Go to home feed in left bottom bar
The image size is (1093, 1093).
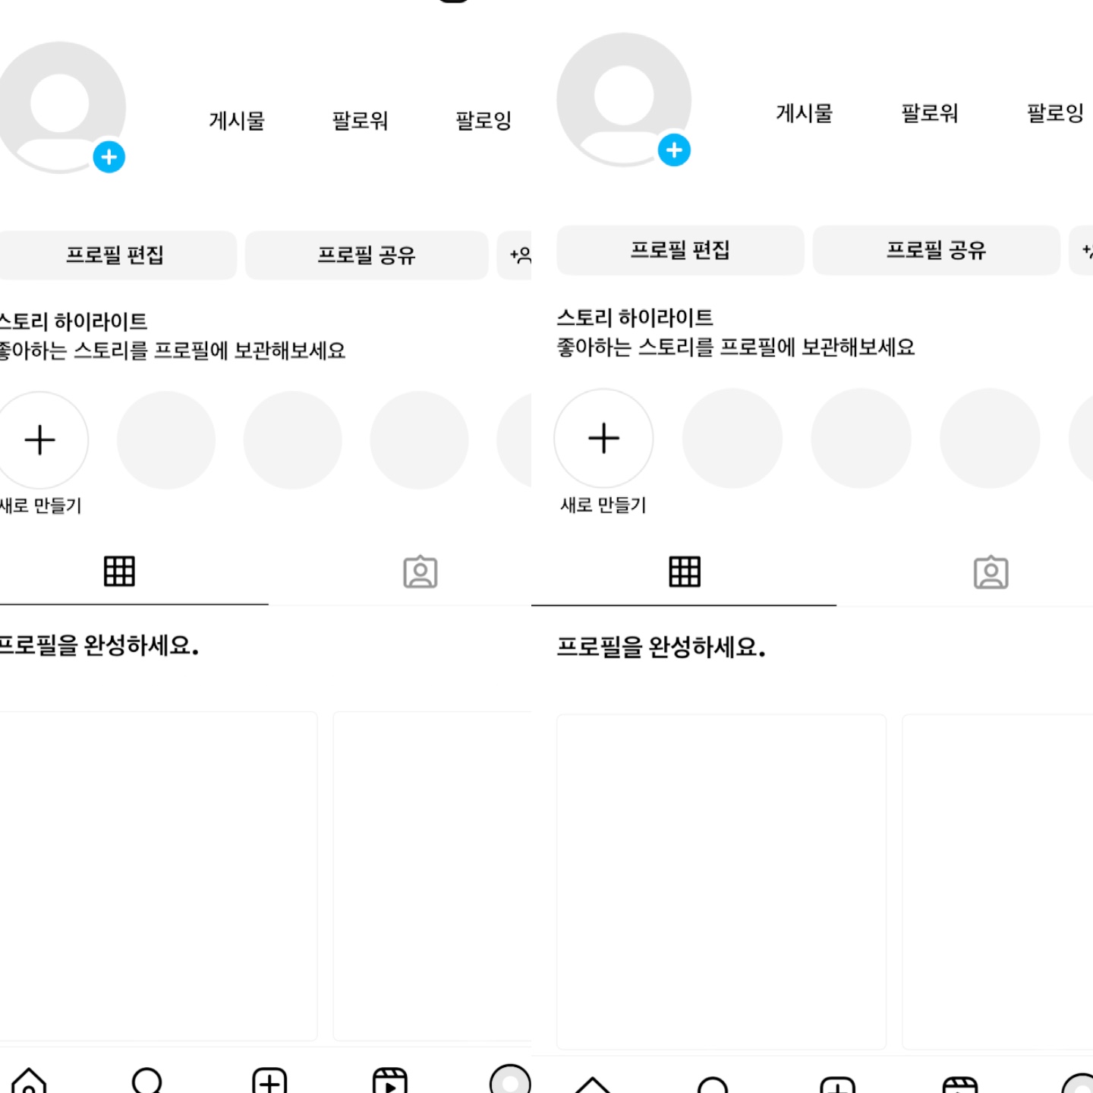pos(29,1080)
